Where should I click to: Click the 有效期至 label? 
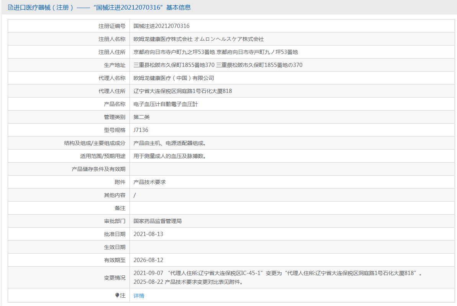115,260
